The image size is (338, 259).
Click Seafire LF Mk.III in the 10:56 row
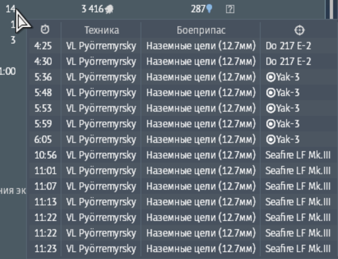pos(298,155)
